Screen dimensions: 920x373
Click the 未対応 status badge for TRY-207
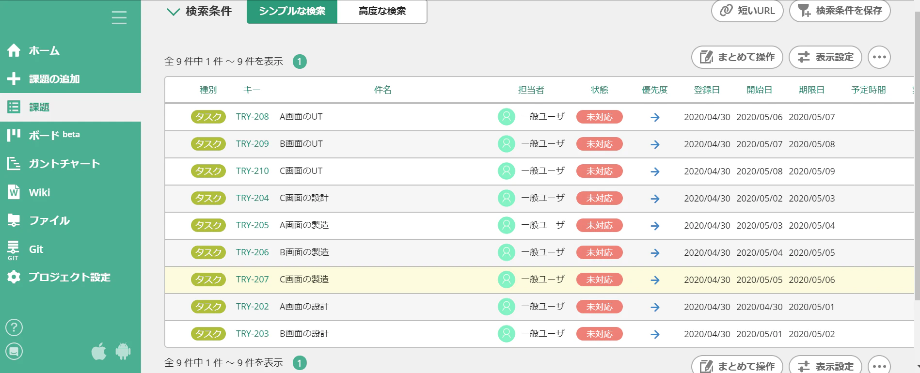pyautogui.click(x=600, y=280)
